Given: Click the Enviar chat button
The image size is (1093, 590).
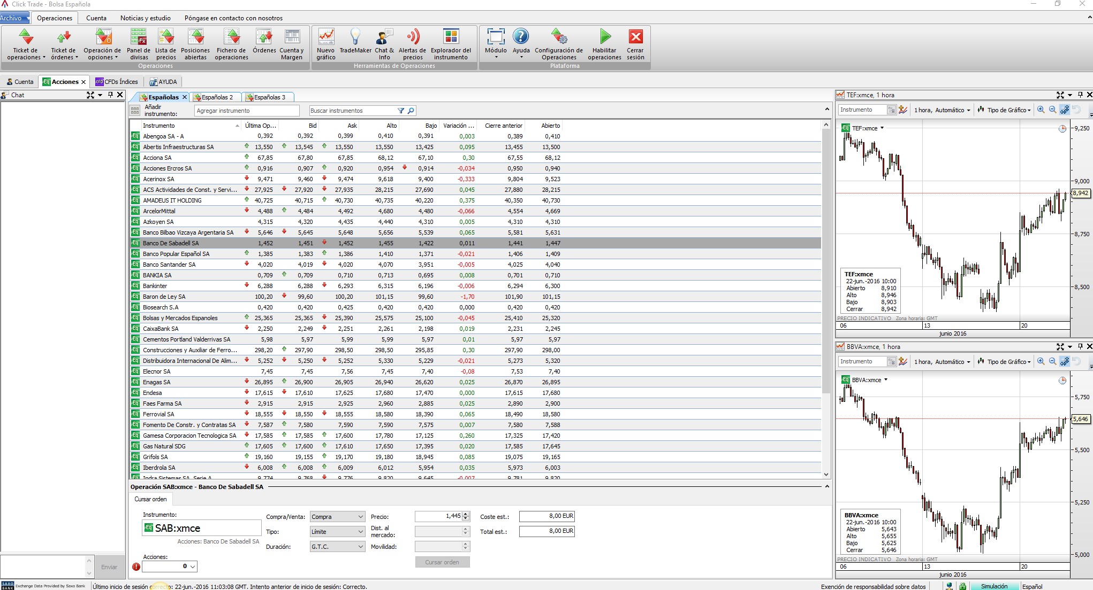Looking at the screenshot, I should pos(109,567).
